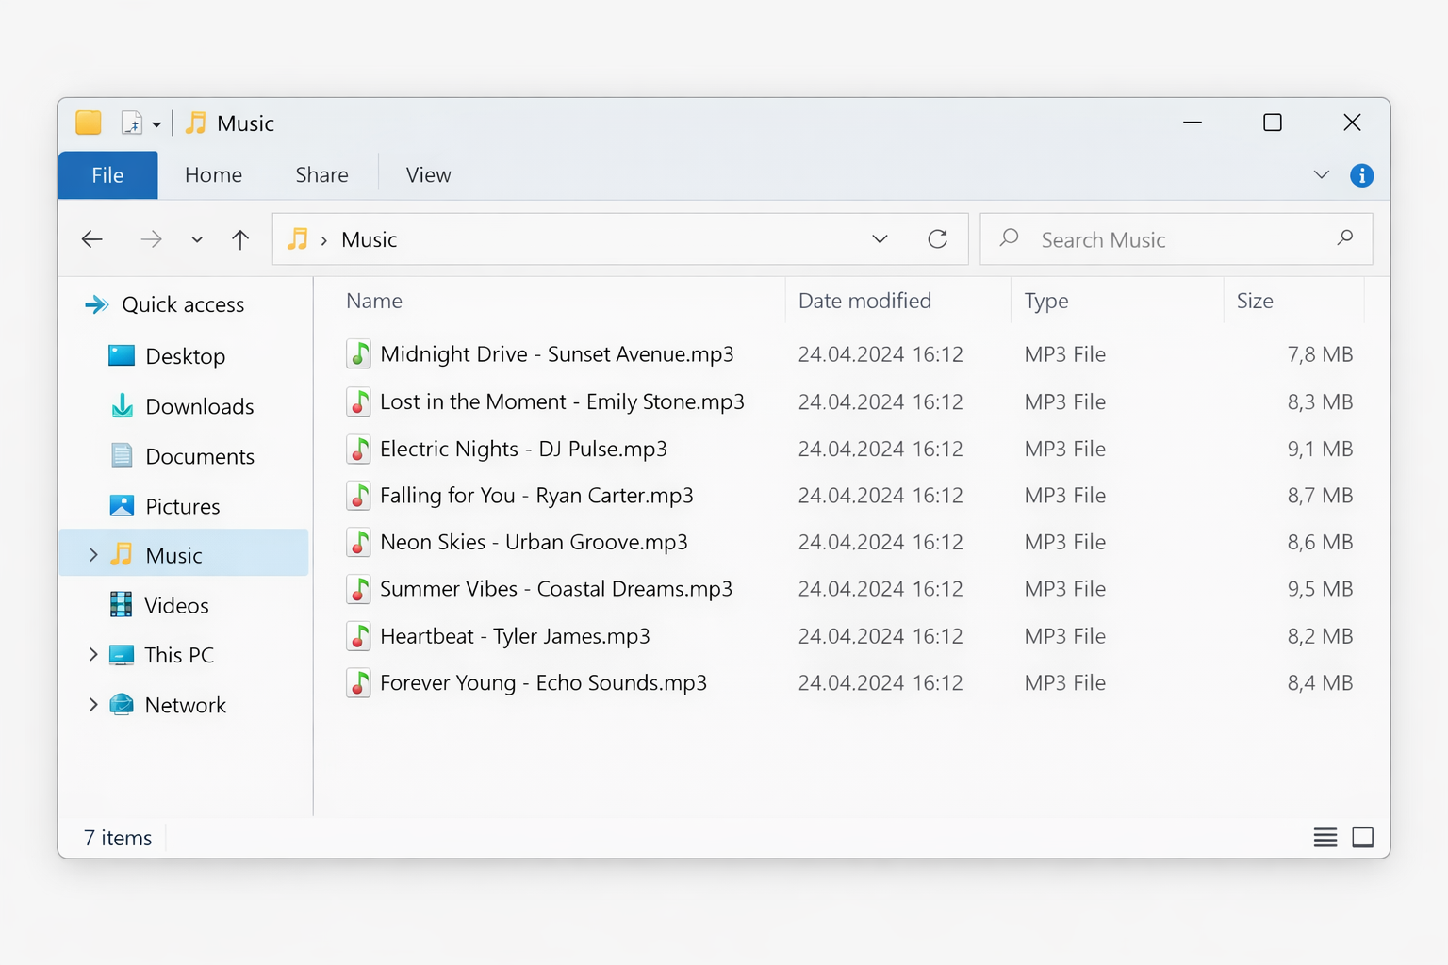Expand the Network tree node
Screen dimensions: 1448x965
(x=92, y=705)
